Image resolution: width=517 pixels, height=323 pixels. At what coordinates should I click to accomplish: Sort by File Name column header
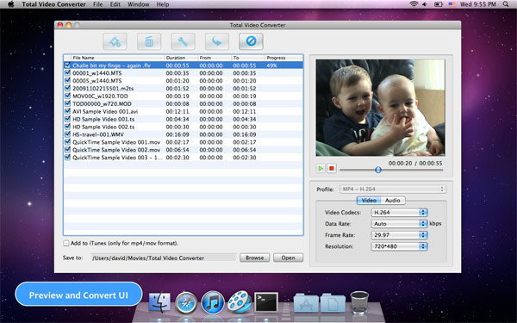point(117,58)
